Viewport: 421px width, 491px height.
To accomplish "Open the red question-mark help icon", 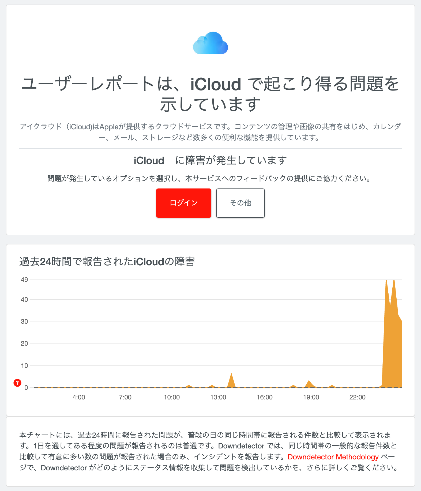I will (17, 383).
